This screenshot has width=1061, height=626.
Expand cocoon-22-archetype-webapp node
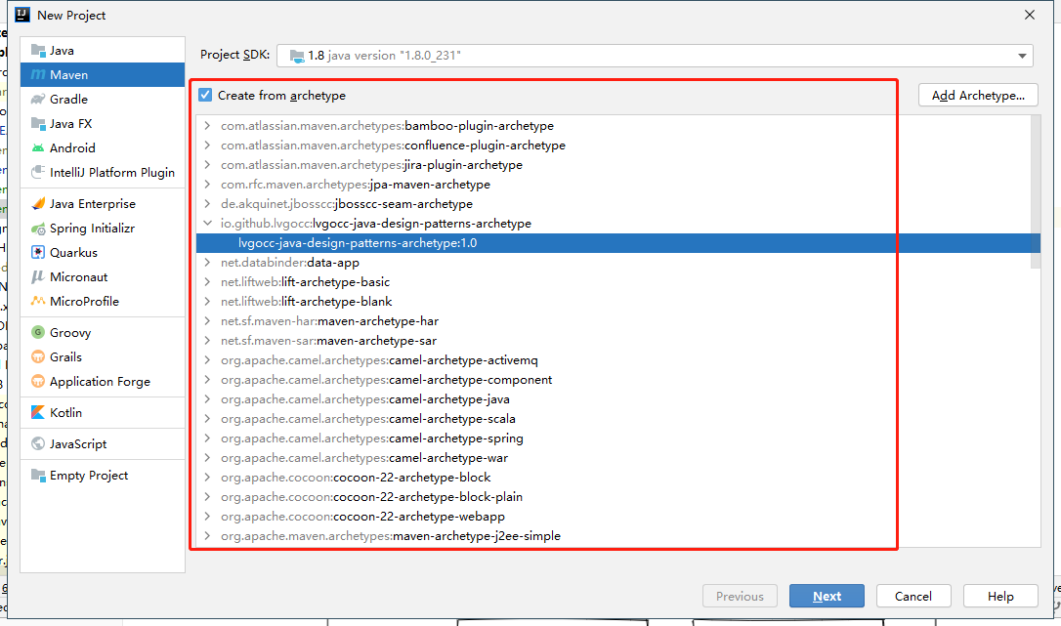pos(207,517)
